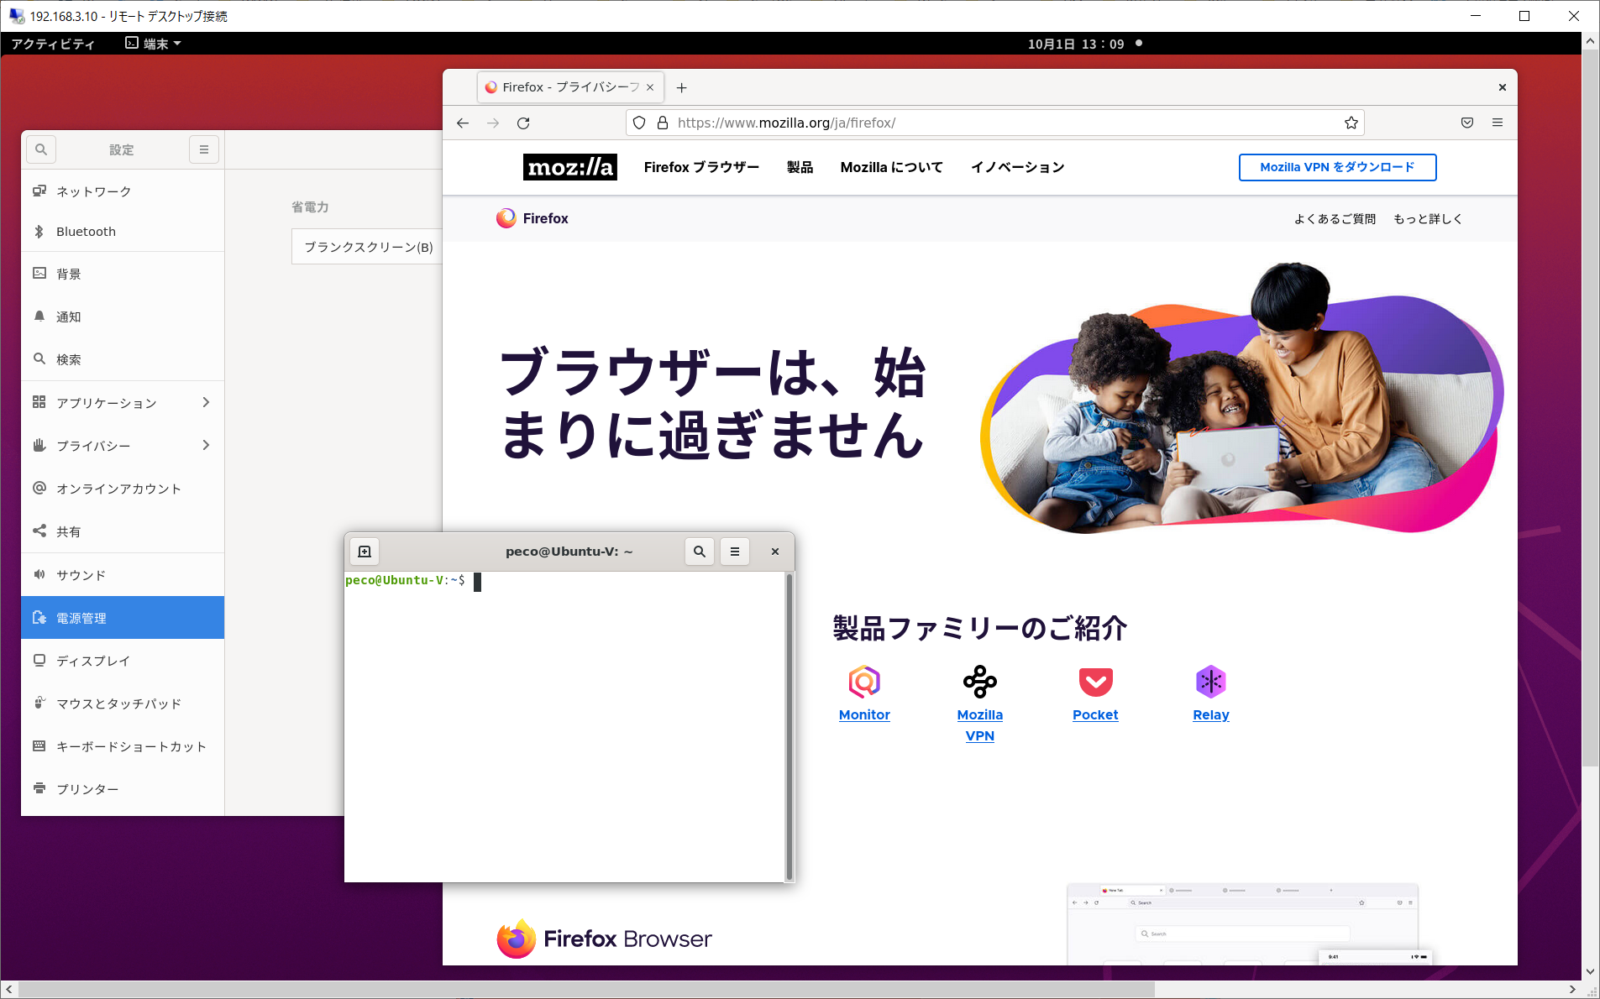Viewport: 1600px width, 999px height.
Task: Click the tracking protection shield icon
Action: pyautogui.click(x=639, y=123)
